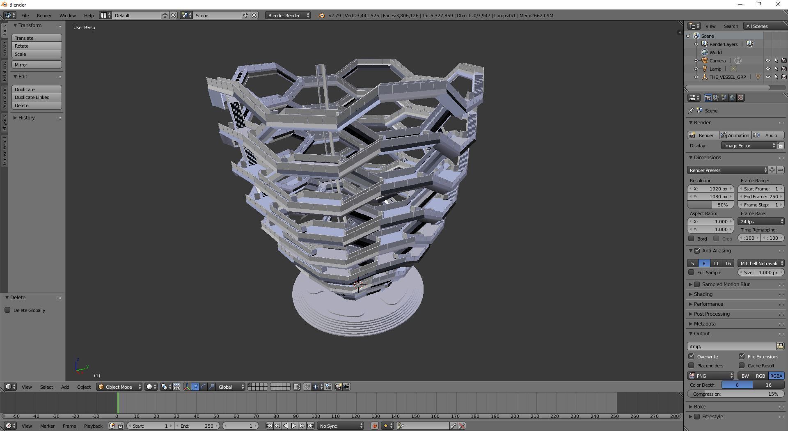Toggle the Overwrite checkbox

click(x=692, y=356)
